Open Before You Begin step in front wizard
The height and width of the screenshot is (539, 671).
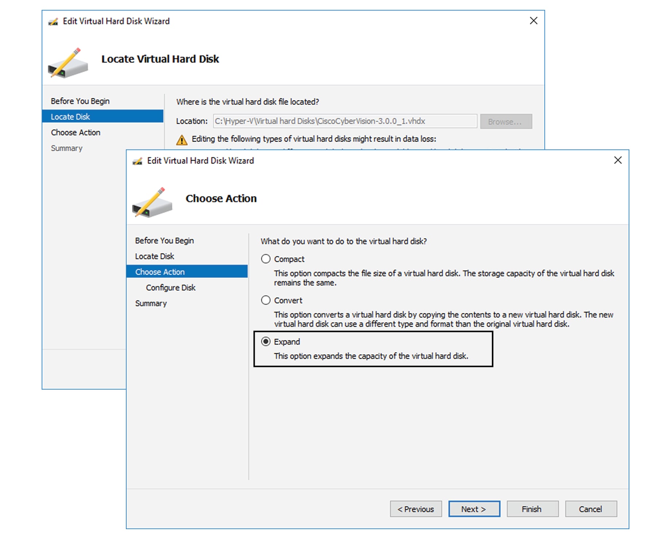[164, 241]
